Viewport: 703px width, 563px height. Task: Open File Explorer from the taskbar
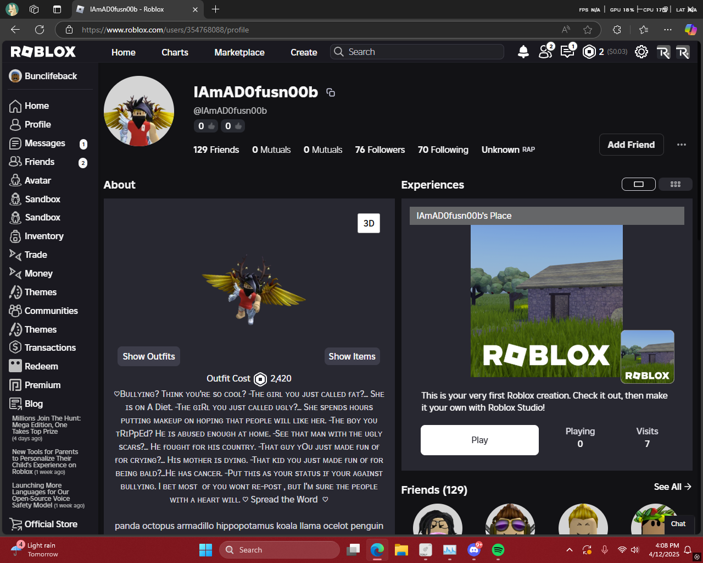pos(401,550)
